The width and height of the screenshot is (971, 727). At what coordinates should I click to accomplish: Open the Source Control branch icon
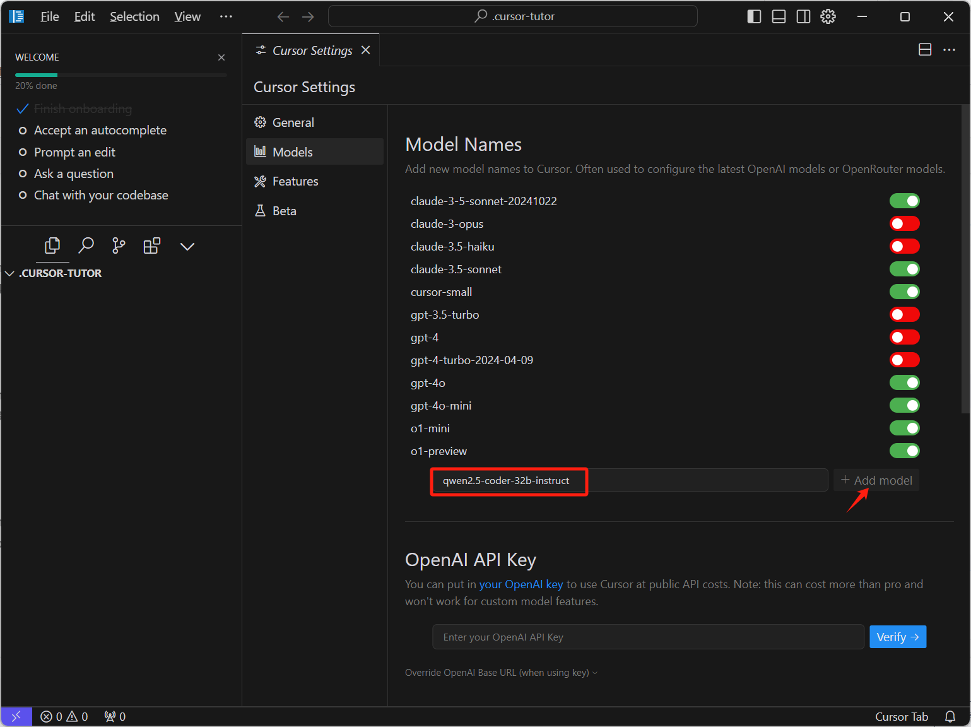(x=119, y=245)
